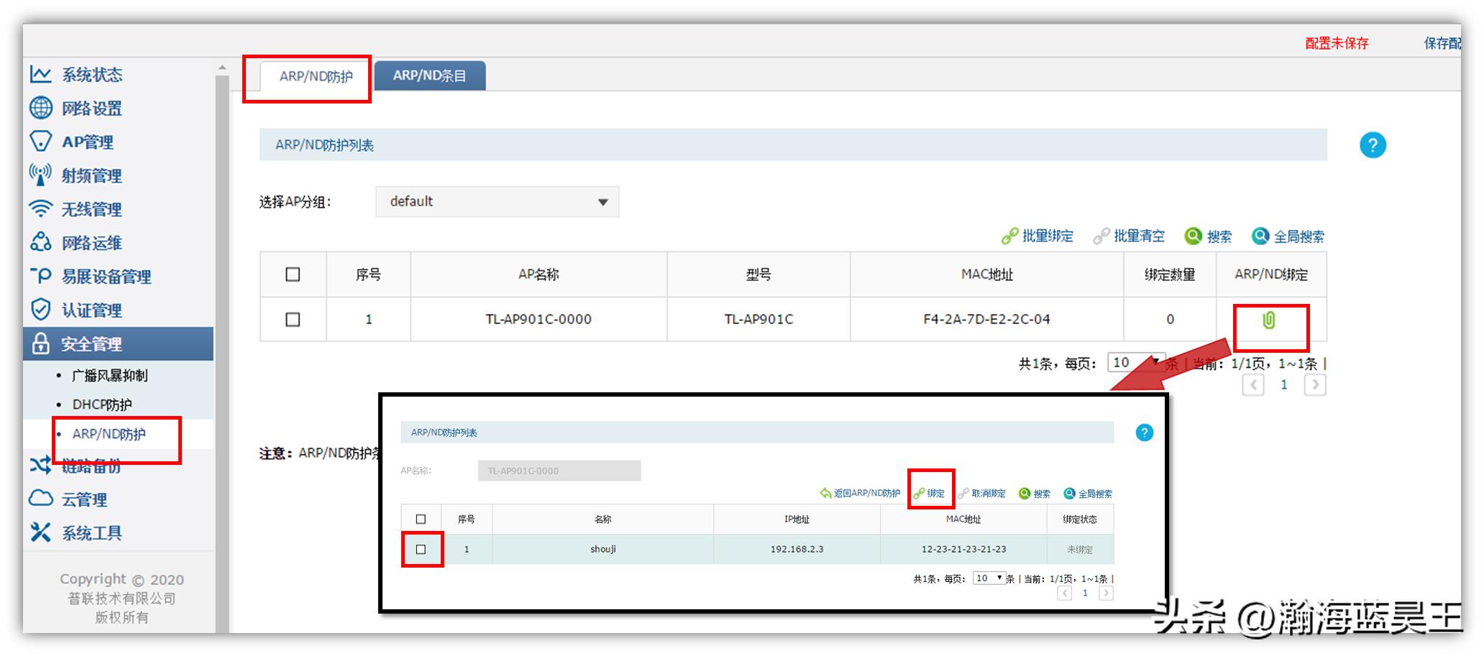Open 系统状态 in the sidebar
The image size is (1484, 656).
(x=91, y=75)
